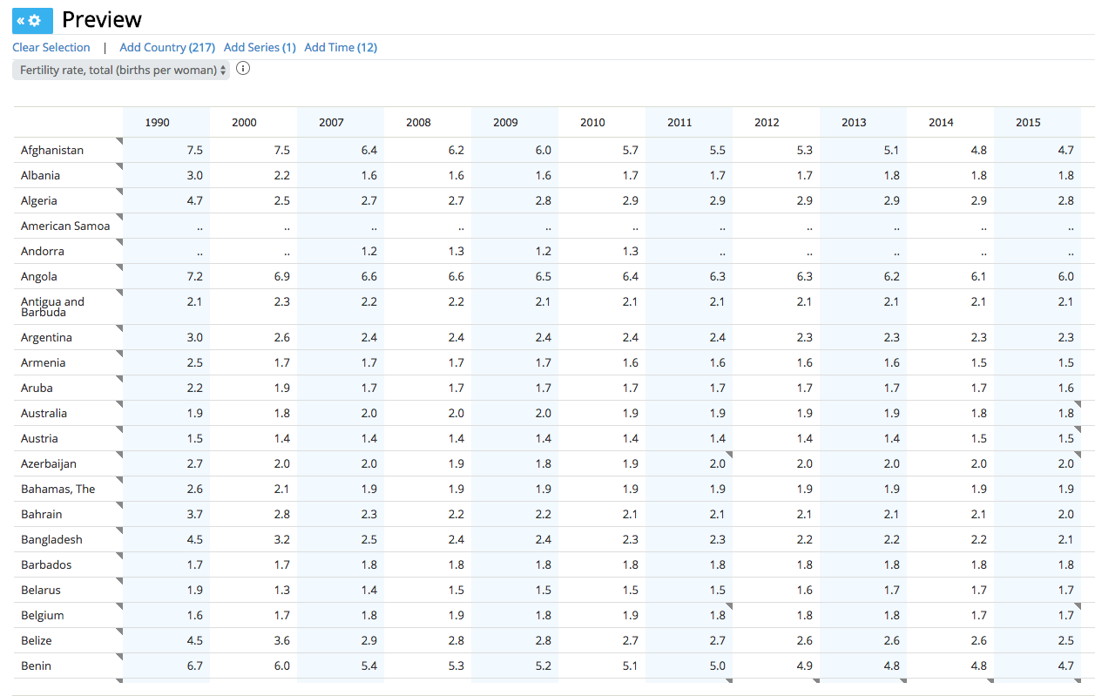Click the Aruba row label
The width and height of the screenshot is (1095, 696).
pyautogui.click(x=37, y=388)
